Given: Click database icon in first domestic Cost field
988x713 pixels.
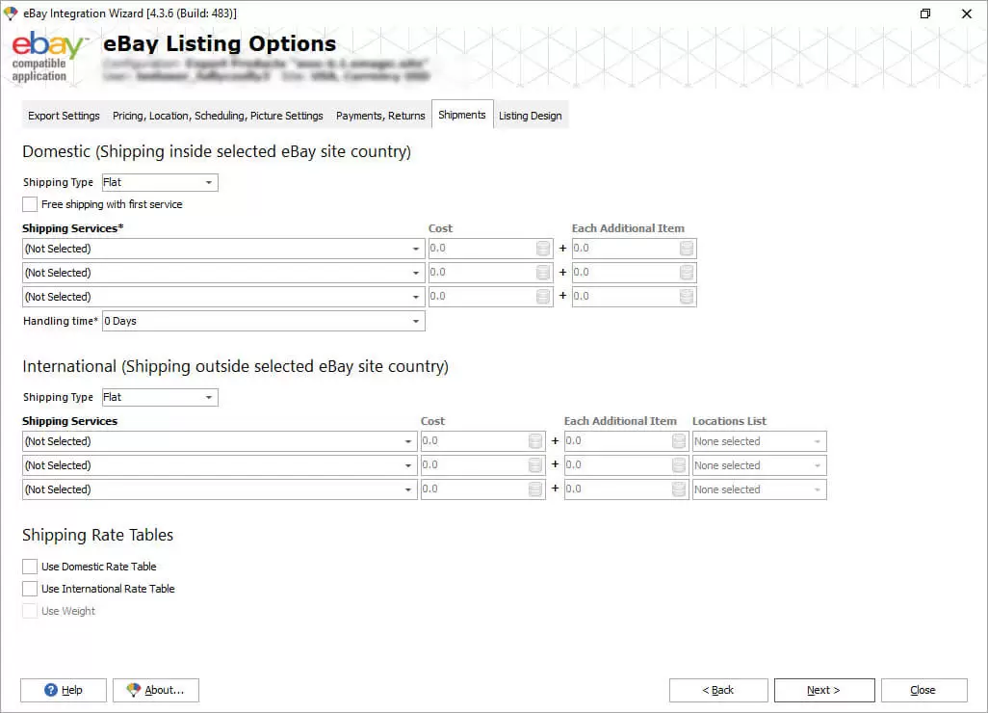Looking at the screenshot, I should tap(543, 249).
